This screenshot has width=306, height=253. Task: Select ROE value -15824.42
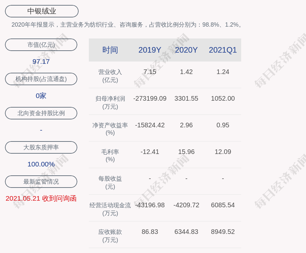click(150, 125)
